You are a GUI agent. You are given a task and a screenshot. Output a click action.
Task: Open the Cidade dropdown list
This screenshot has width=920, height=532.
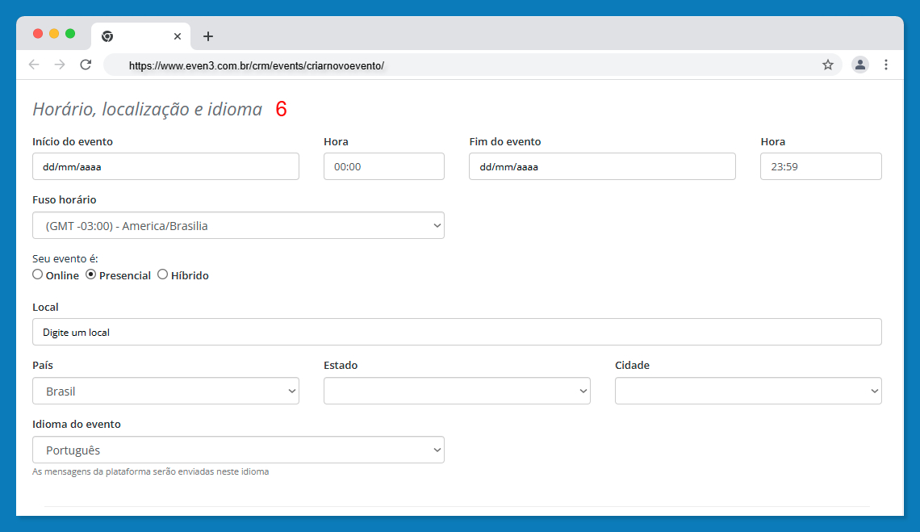(x=748, y=392)
